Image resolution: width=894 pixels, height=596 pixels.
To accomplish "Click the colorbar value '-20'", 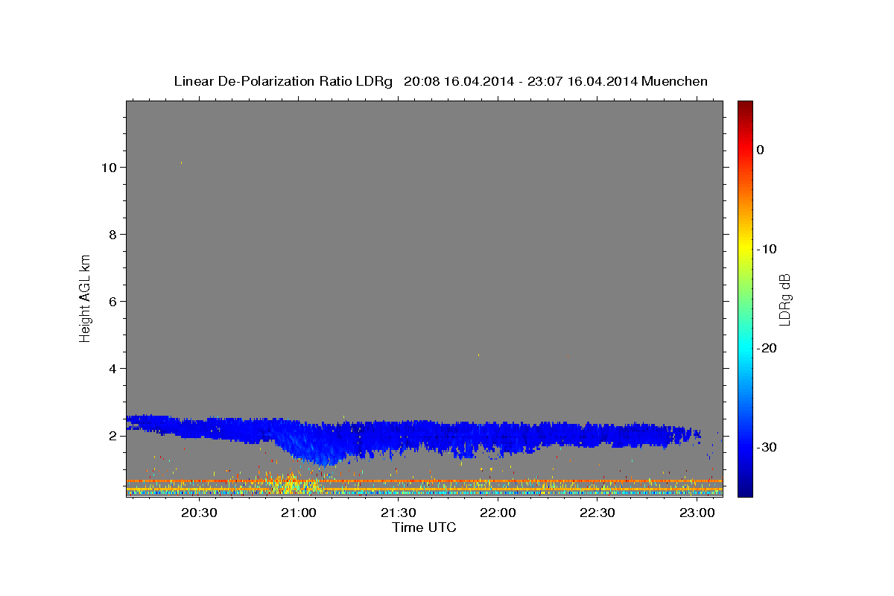I will [767, 348].
